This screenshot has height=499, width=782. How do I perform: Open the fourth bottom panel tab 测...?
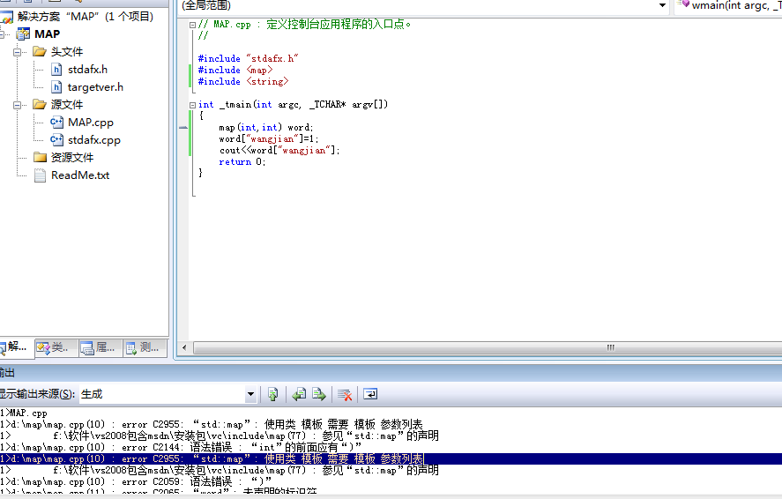click(143, 347)
